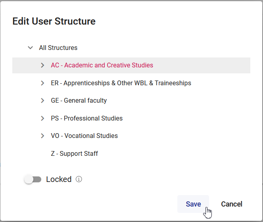Collapse the All Structures tree node

[30, 48]
